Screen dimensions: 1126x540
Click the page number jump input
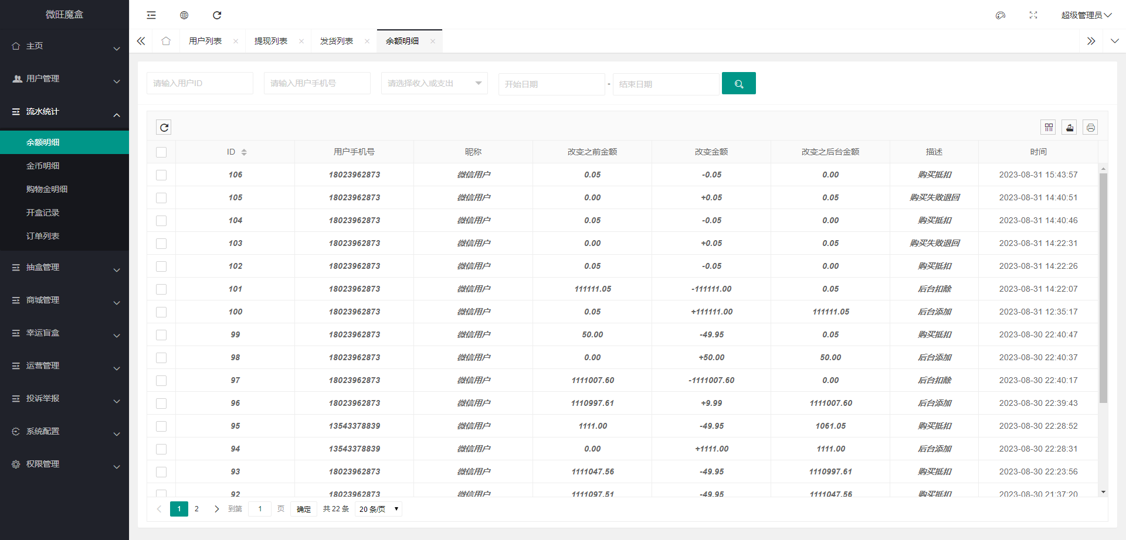click(x=260, y=509)
